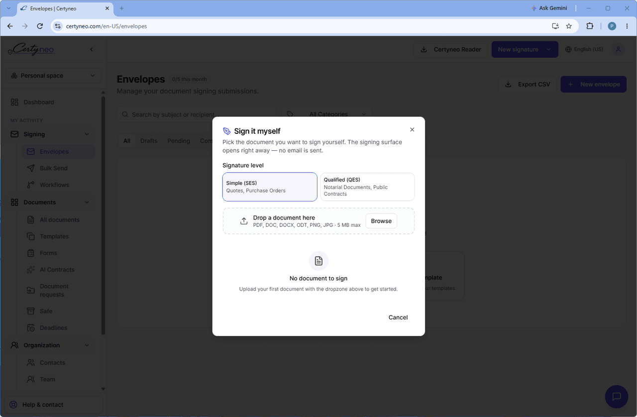Click the Browse button in dropzone
This screenshot has height=417, width=637.
tap(381, 221)
